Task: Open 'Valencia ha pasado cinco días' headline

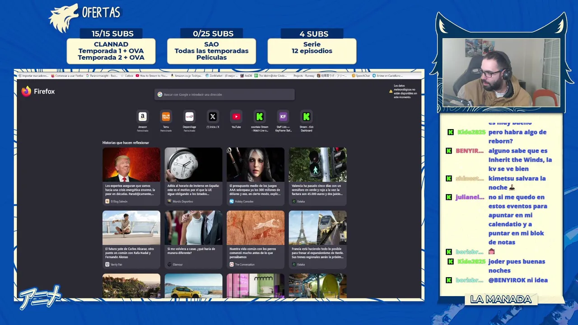Action: click(317, 190)
